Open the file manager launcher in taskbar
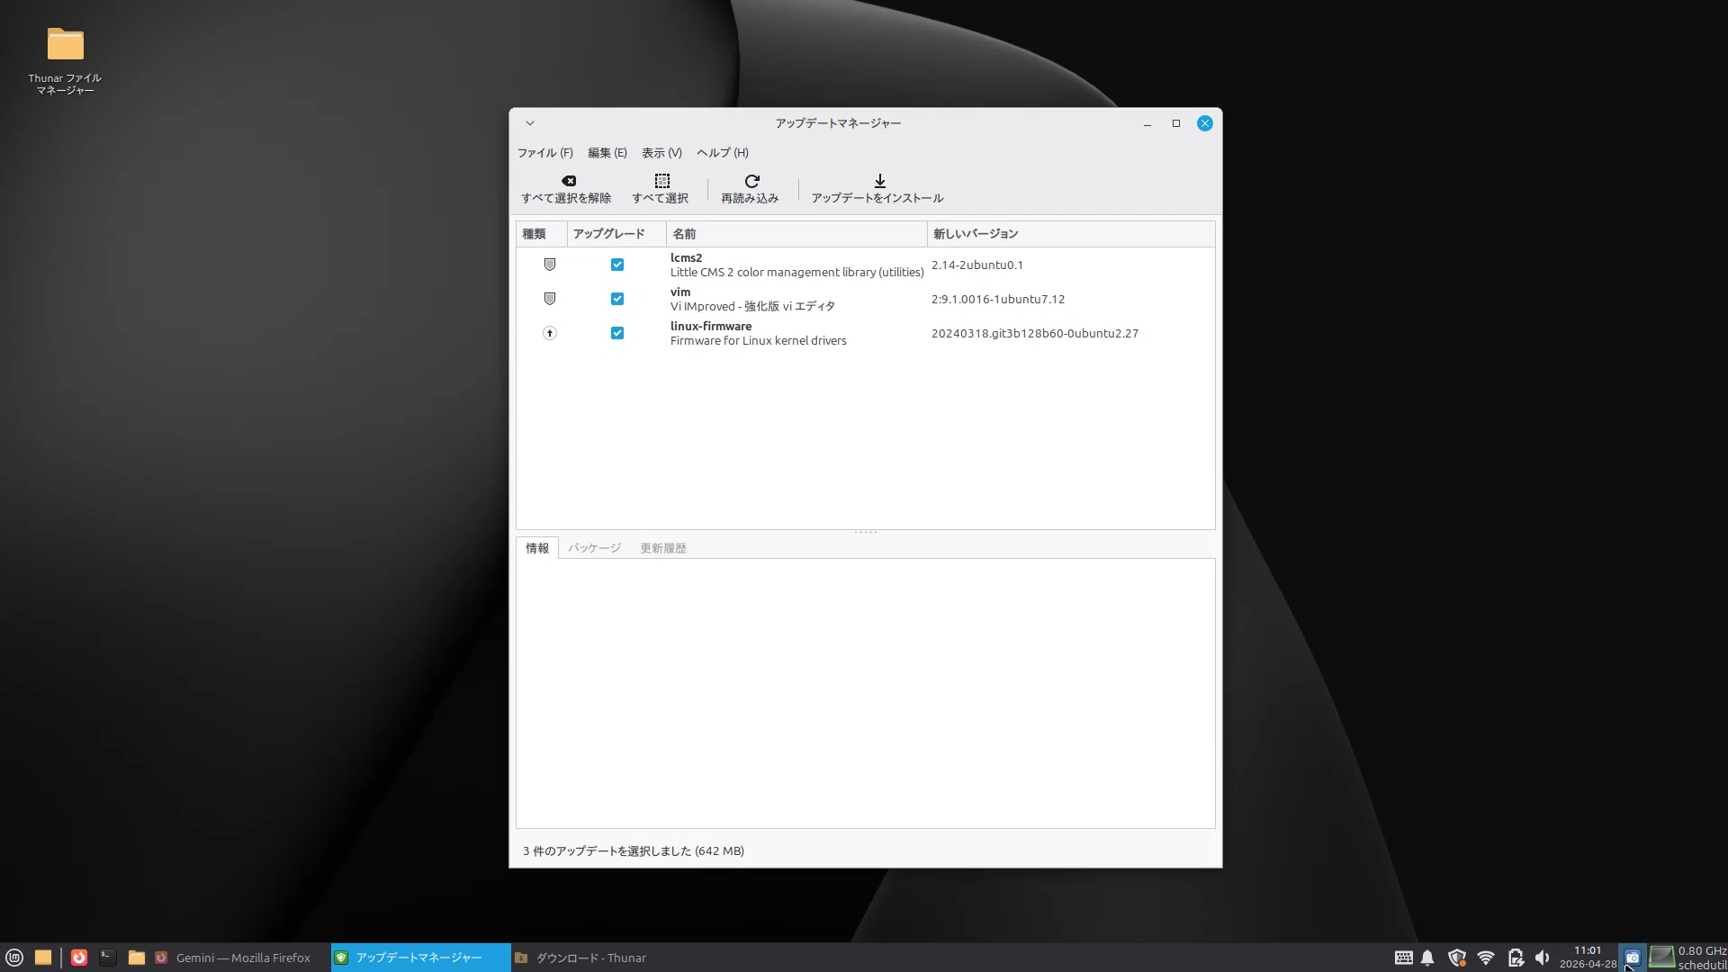Viewport: 1728px width, 972px height. (x=137, y=958)
